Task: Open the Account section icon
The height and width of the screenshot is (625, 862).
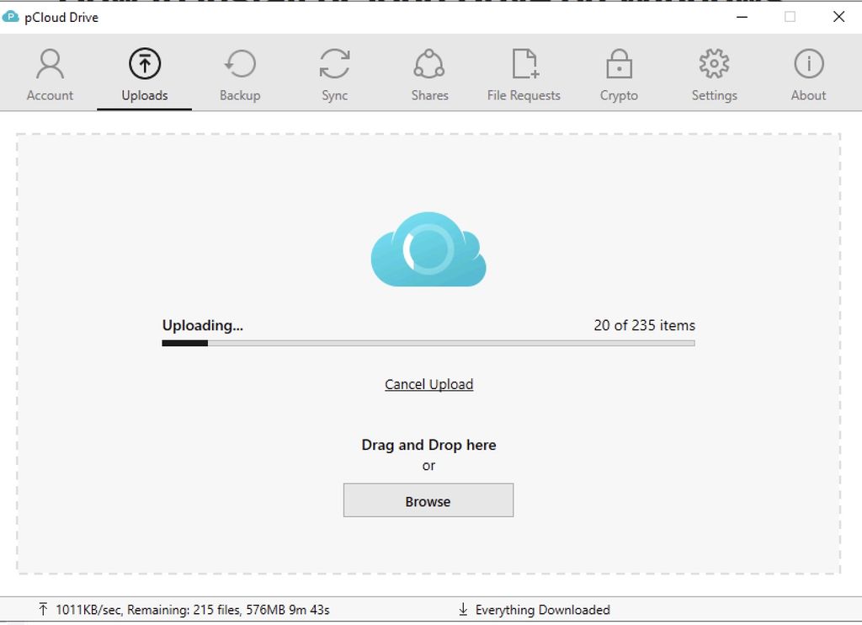Action: (x=50, y=62)
